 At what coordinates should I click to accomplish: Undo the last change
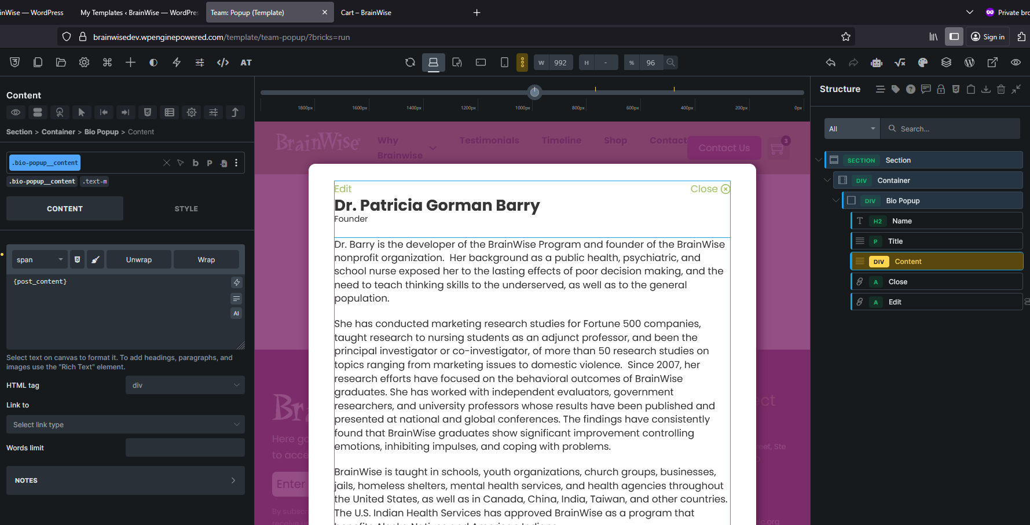(830, 63)
